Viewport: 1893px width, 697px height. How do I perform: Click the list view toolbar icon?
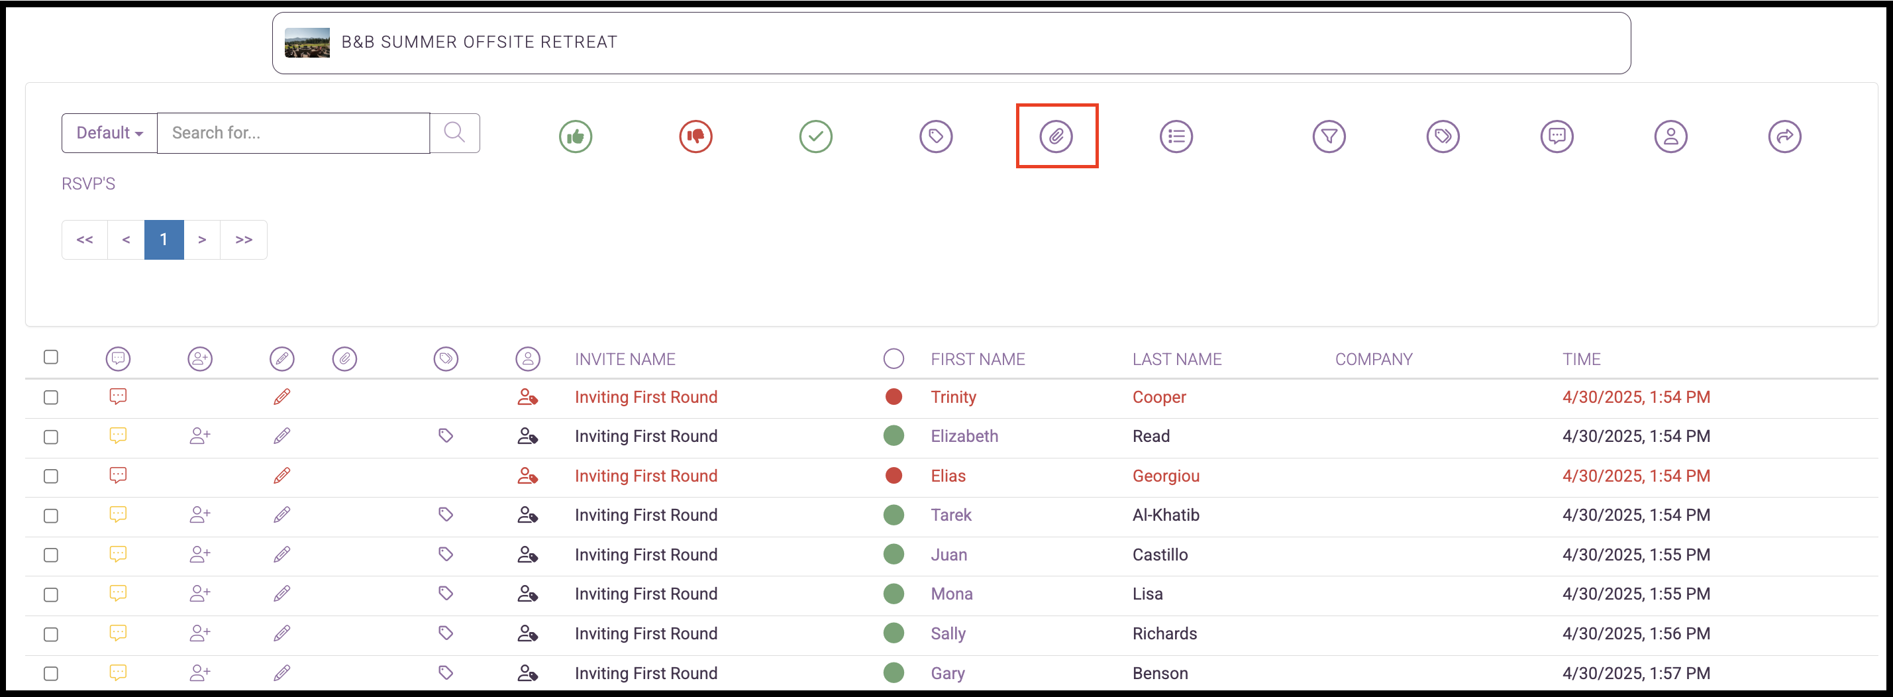(x=1176, y=136)
